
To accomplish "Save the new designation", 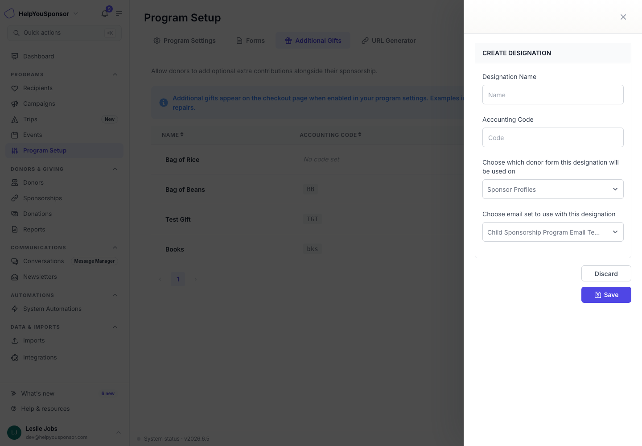I will click(606, 295).
